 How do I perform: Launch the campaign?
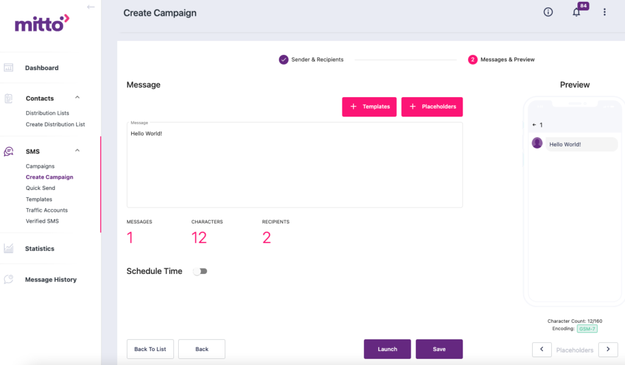(x=387, y=349)
